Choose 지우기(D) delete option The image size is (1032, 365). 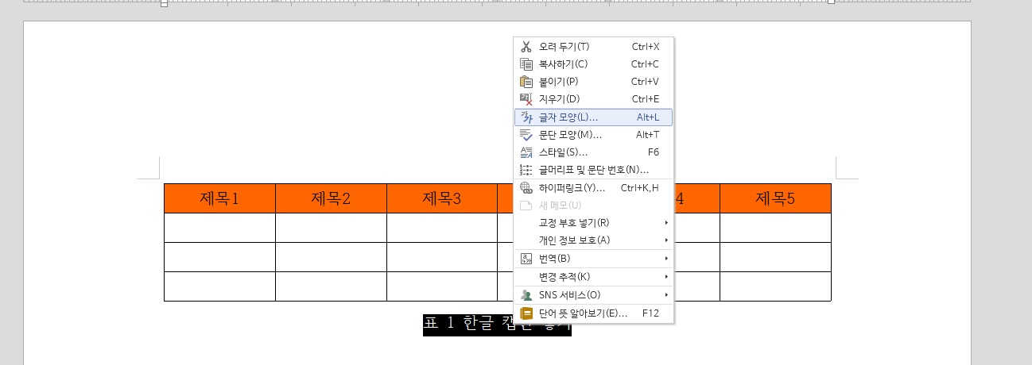593,99
